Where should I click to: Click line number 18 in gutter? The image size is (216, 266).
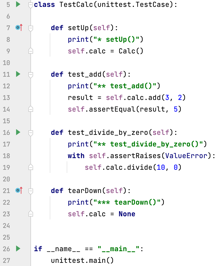6,156
